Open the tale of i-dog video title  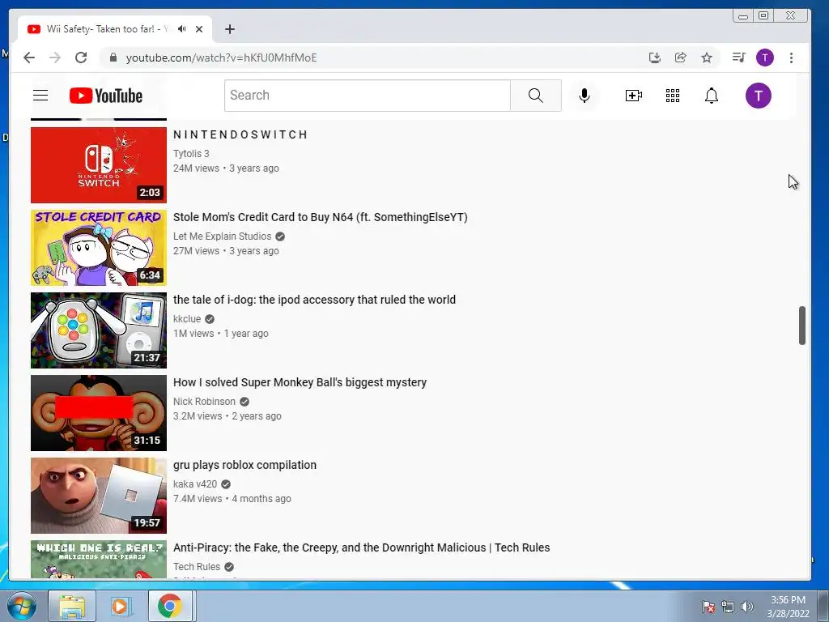315,300
